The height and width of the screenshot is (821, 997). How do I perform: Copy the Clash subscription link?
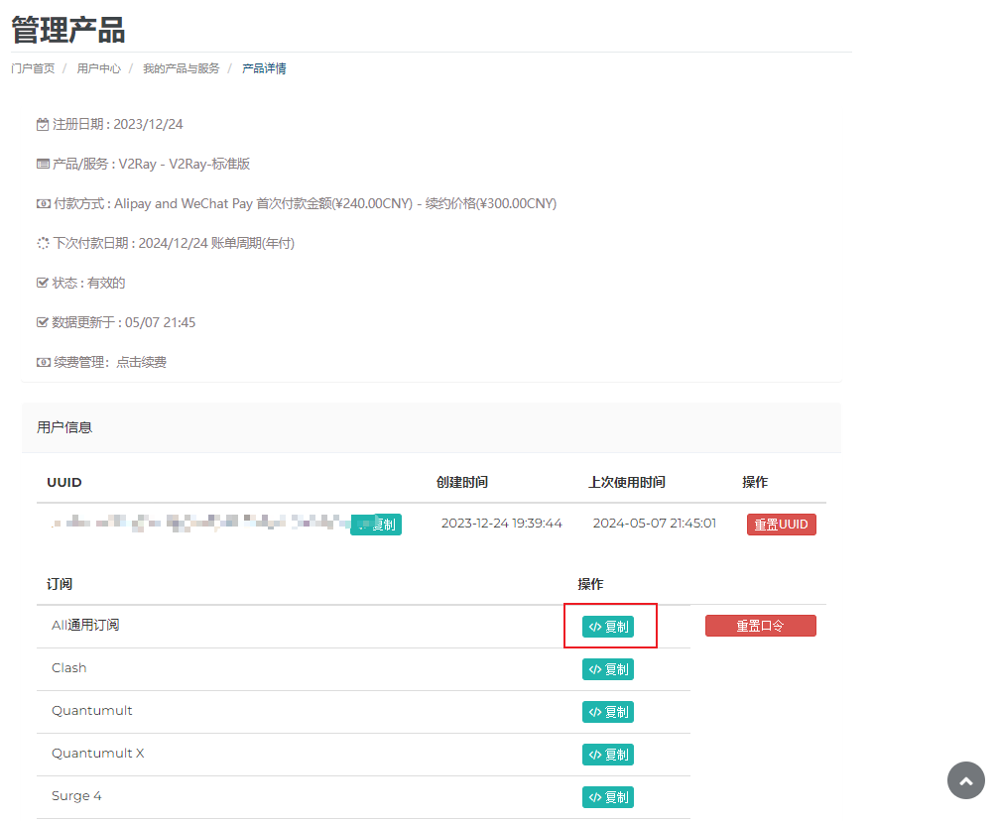[607, 669]
